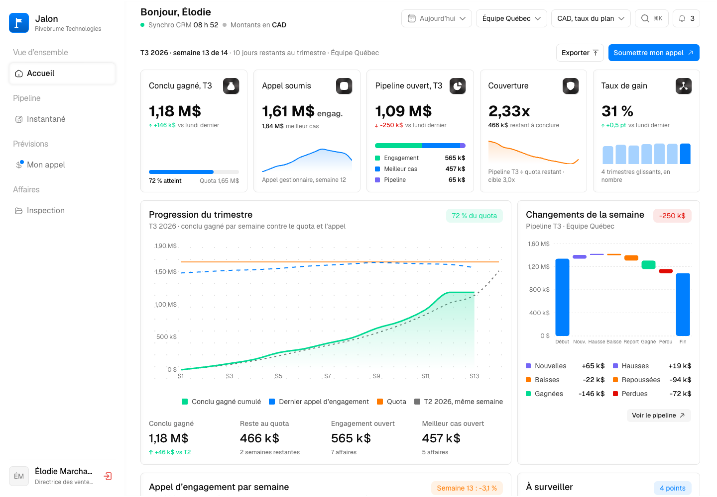The image size is (717, 497).
Task: Toggle Dernier appel d'engagement legend entry
Action: tap(319, 402)
